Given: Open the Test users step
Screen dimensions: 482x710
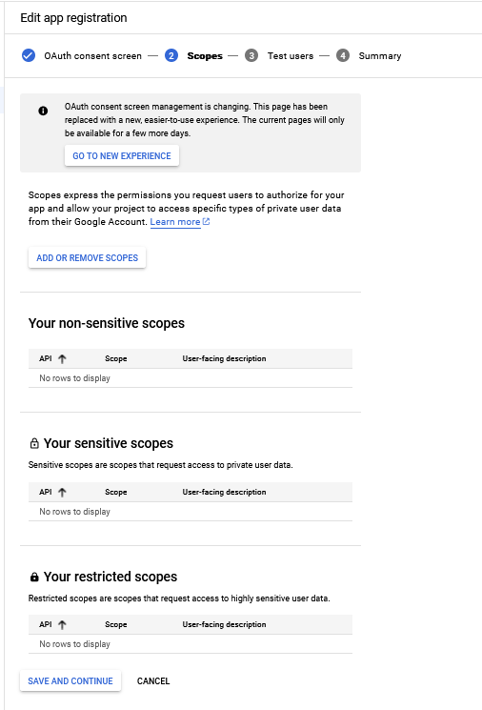Looking at the screenshot, I should 291,55.
